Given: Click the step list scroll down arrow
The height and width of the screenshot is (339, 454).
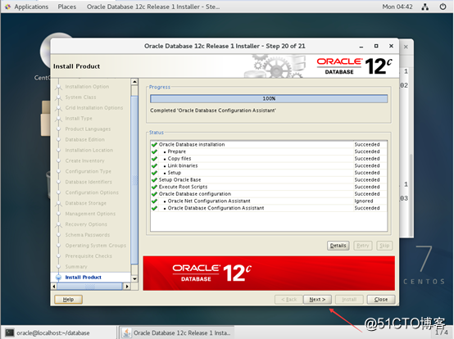Looking at the screenshot, I should tap(134, 279).
